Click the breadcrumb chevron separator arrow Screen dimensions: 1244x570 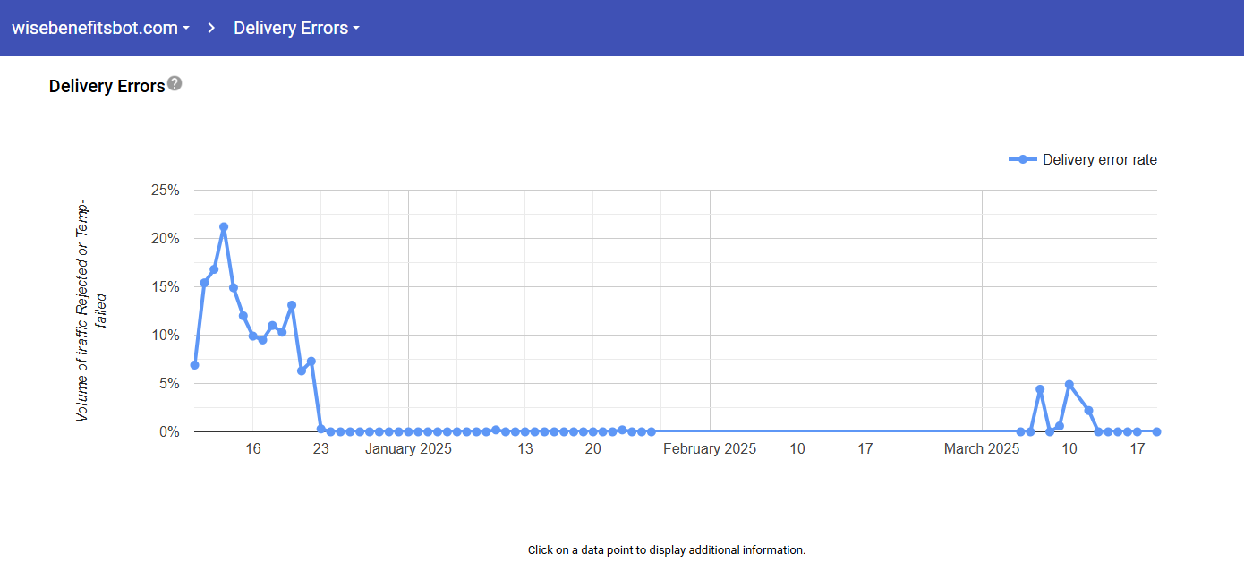[x=211, y=28]
